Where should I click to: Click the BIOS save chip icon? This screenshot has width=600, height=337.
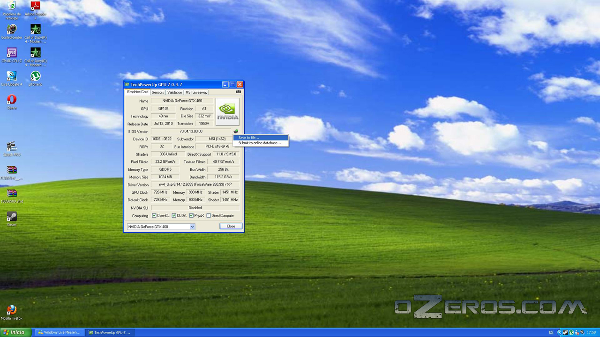[236, 132]
